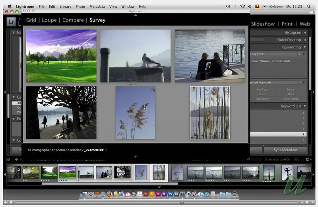Expand the Quick Develop panel
The image size is (318, 207).
tap(304, 40)
